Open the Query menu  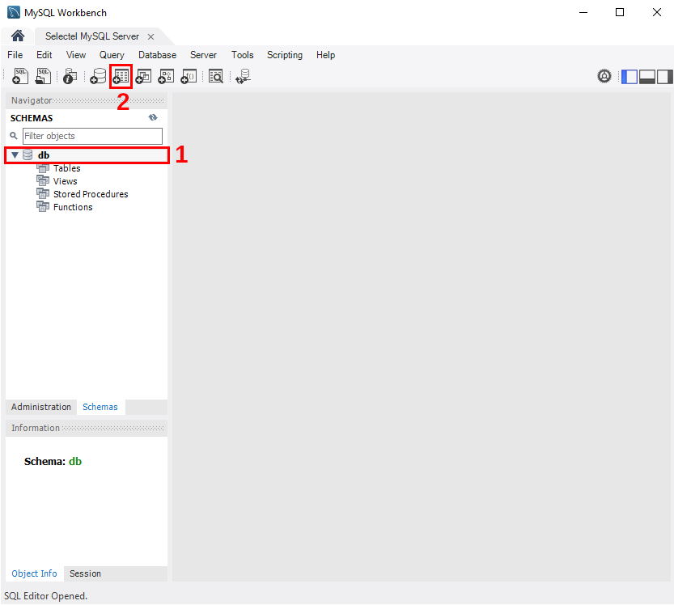point(112,55)
